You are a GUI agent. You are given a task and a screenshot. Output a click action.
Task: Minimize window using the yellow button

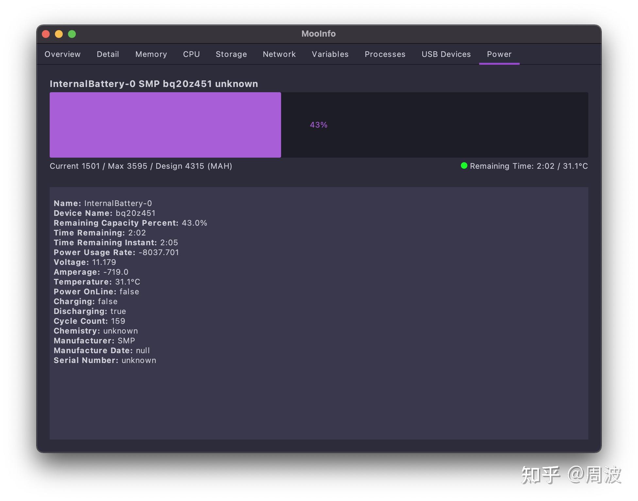point(59,34)
